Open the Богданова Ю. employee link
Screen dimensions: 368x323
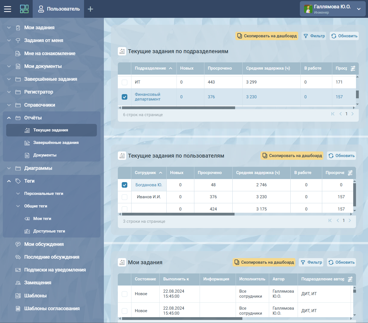click(149, 185)
